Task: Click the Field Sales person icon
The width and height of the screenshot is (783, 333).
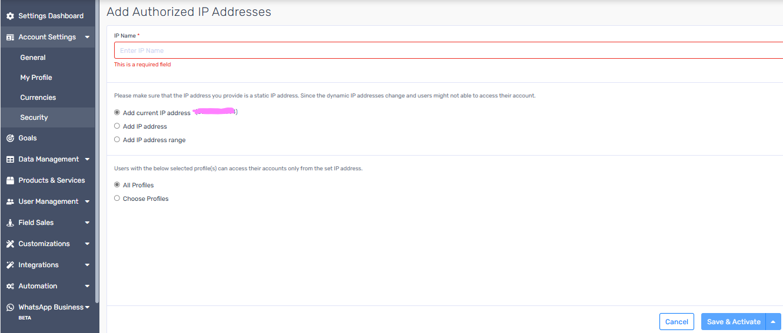Action: coord(10,223)
